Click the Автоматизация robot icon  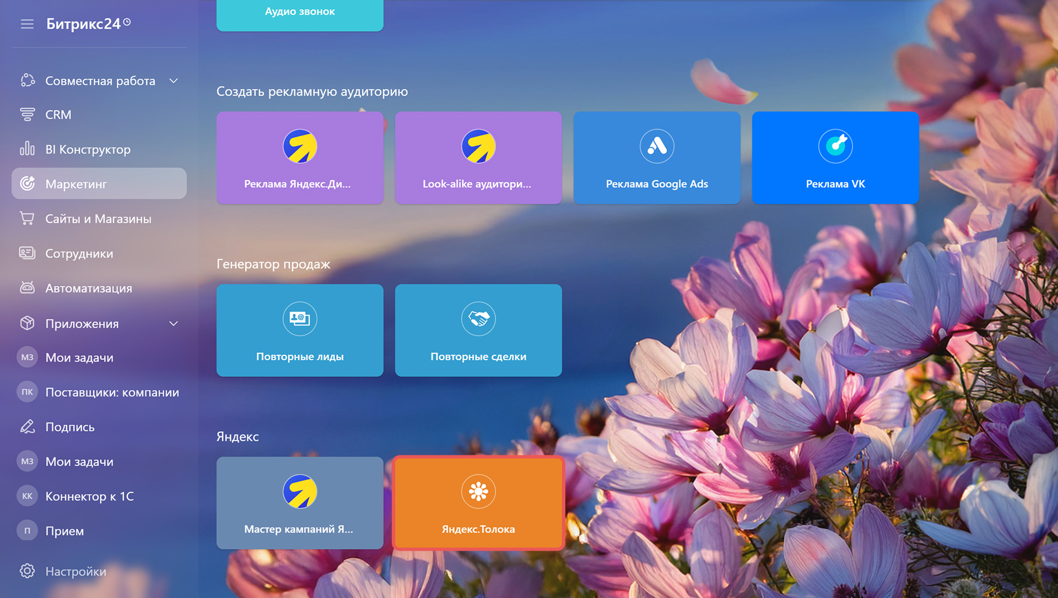click(x=27, y=287)
